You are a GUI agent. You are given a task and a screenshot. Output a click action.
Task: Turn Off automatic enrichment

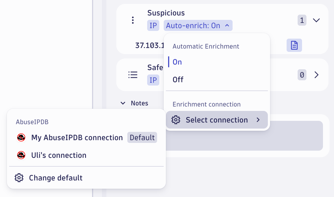point(178,79)
